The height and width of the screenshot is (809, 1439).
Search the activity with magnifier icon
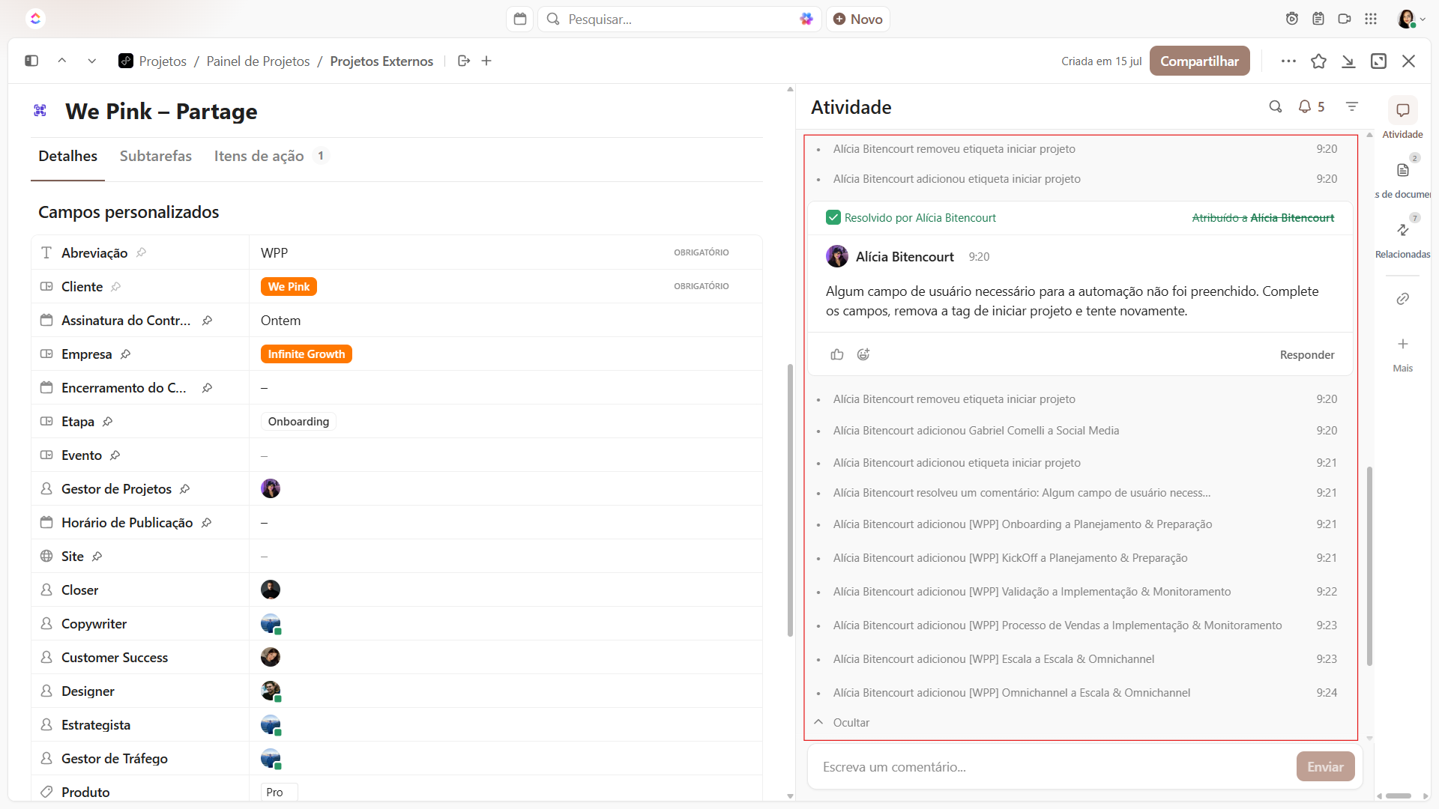[1276, 106]
